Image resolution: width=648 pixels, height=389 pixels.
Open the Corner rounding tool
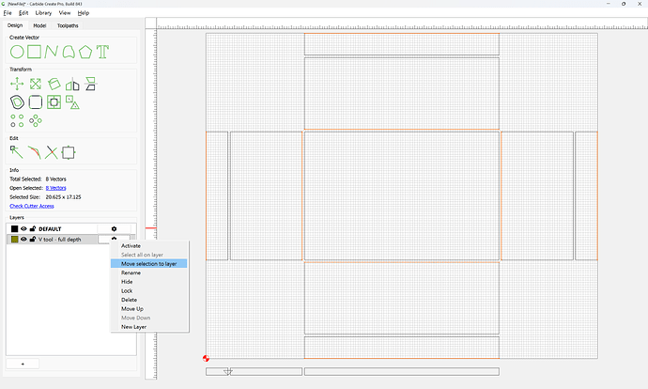click(36, 102)
